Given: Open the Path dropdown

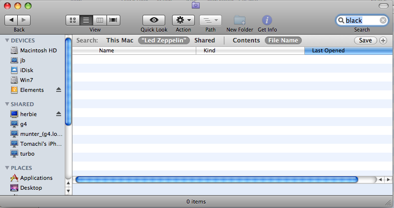Looking at the screenshot, I should tap(211, 20).
